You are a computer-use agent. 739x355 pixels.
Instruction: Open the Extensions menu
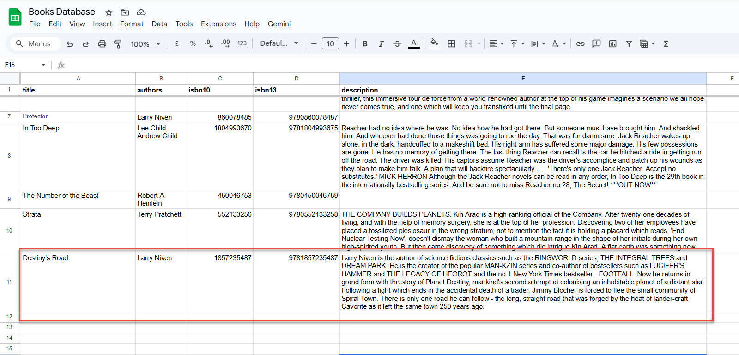pos(218,24)
